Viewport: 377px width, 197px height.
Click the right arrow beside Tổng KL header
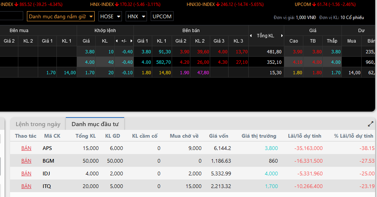(282, 35)
